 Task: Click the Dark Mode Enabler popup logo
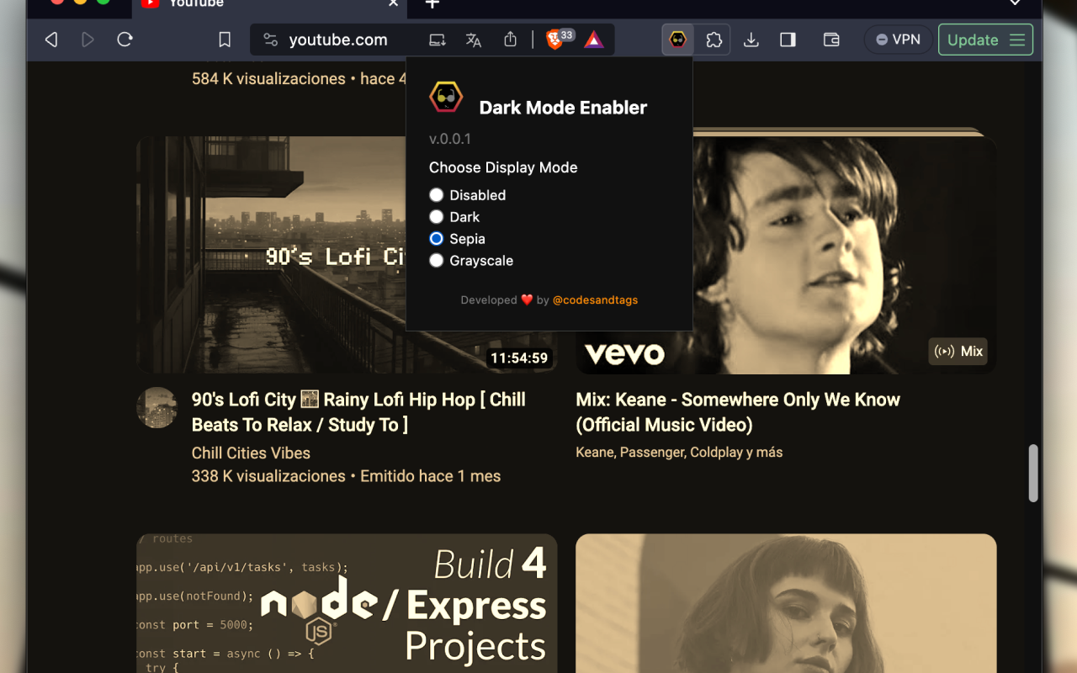[x=446, y=98]
